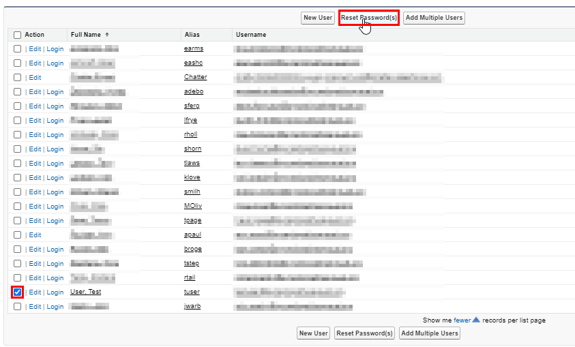Click Login for the earms row
575x347 pixels.
[55, 48]
